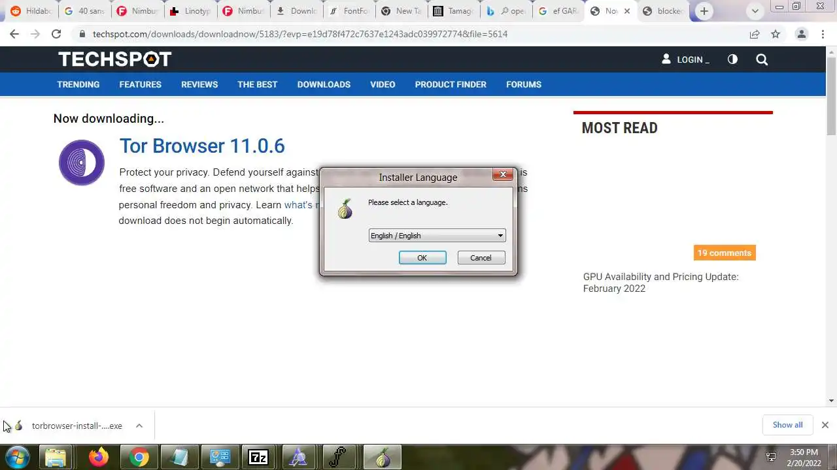
Task: Reload the current page
Action: [56, 34]
